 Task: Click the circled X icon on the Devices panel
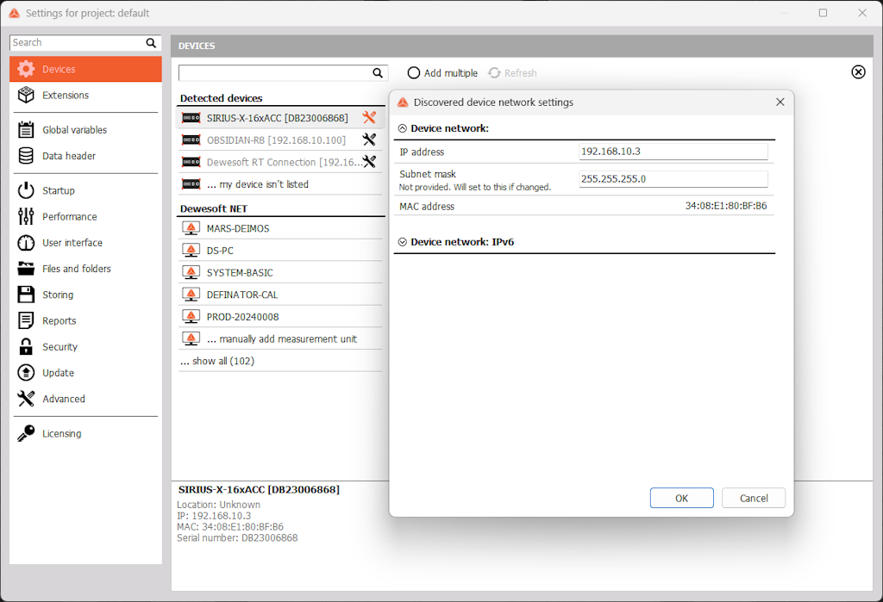point(858,72)
